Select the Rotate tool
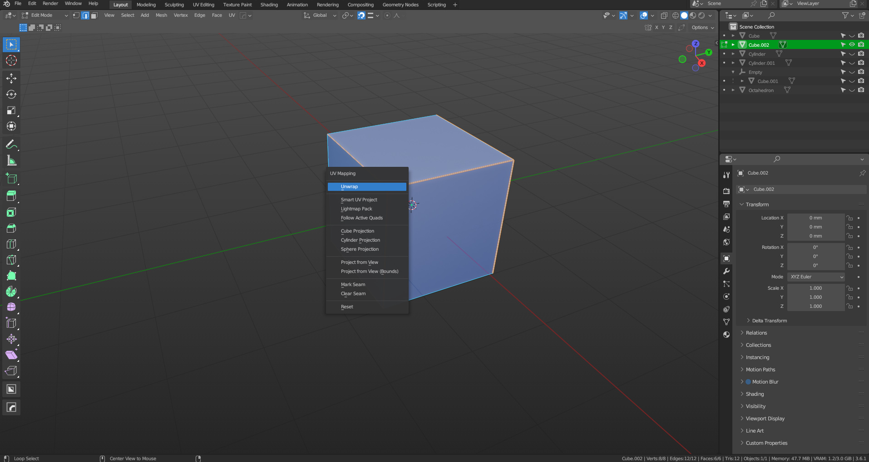 11,94
